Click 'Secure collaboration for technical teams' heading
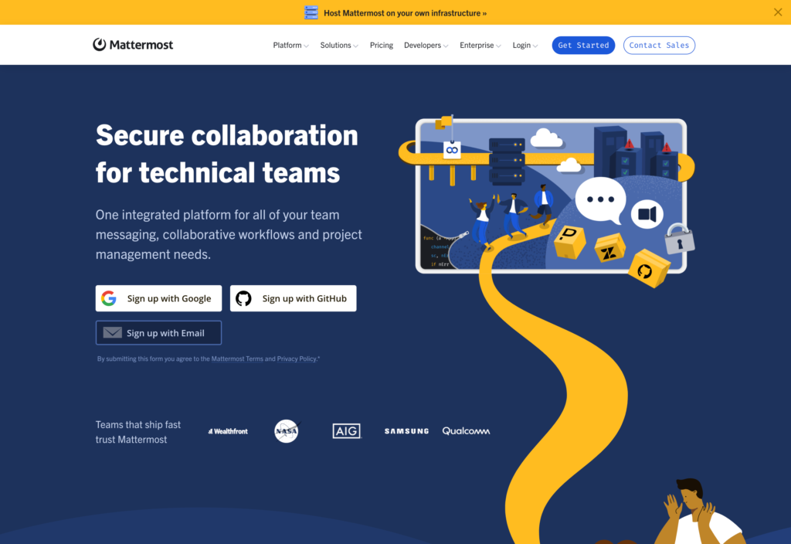791x544 pixels. pos(227,154)
